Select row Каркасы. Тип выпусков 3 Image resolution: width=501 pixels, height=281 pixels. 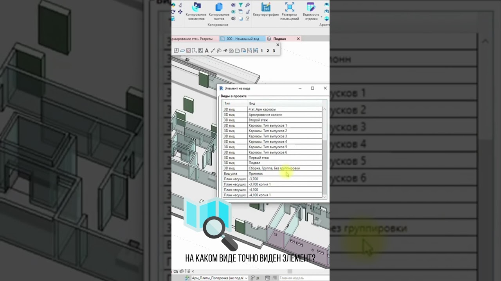[x=272, y=136]
